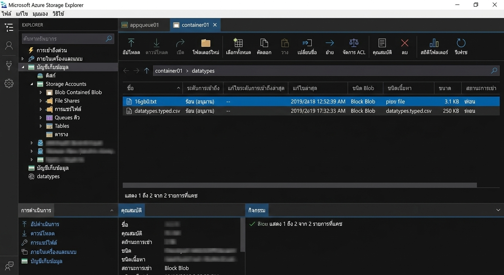Collapse the บัญชีเก็บข้อมูล tree node
This screenshot has width=504, height=275.
pyautogui.click(x=23, y=67)
